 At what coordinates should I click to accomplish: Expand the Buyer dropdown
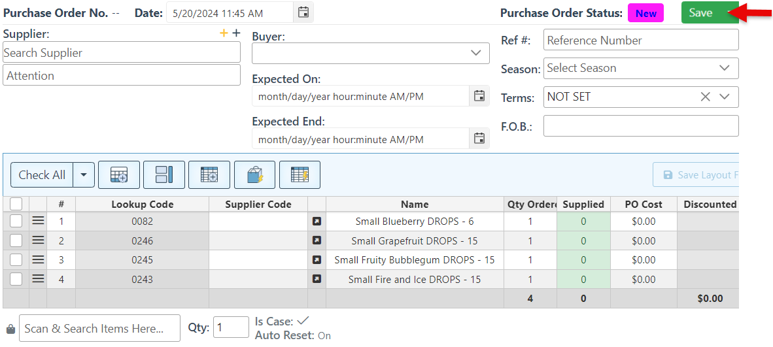(476, 53)
